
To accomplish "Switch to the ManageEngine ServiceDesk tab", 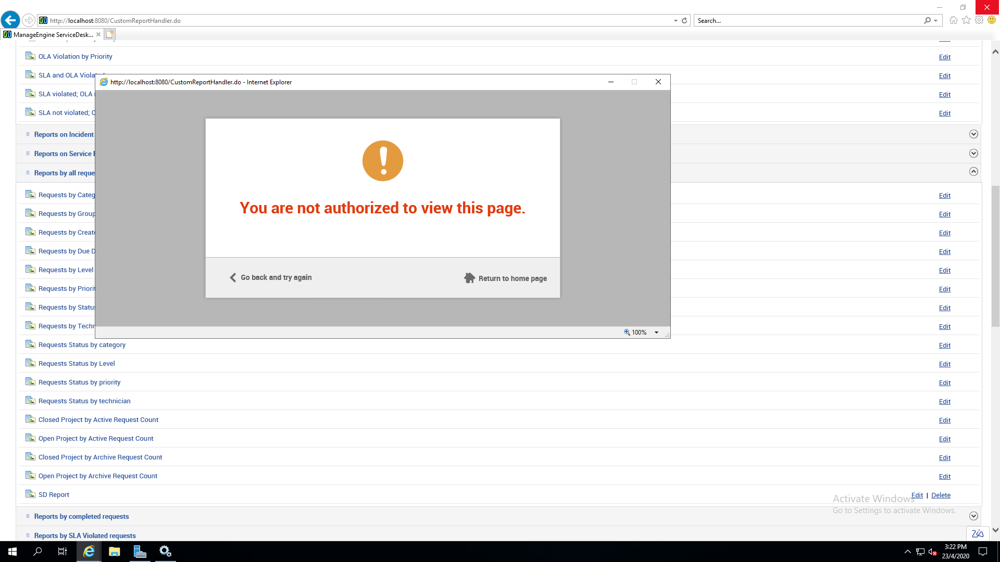I will (52, 34).
